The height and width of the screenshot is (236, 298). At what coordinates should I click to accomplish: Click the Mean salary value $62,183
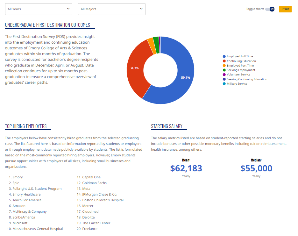[186, 168]
